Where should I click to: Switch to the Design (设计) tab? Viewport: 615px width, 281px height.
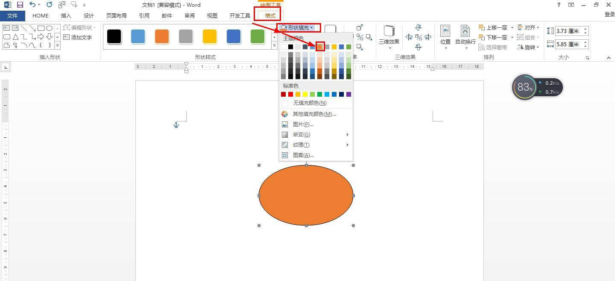pos(89,16)
